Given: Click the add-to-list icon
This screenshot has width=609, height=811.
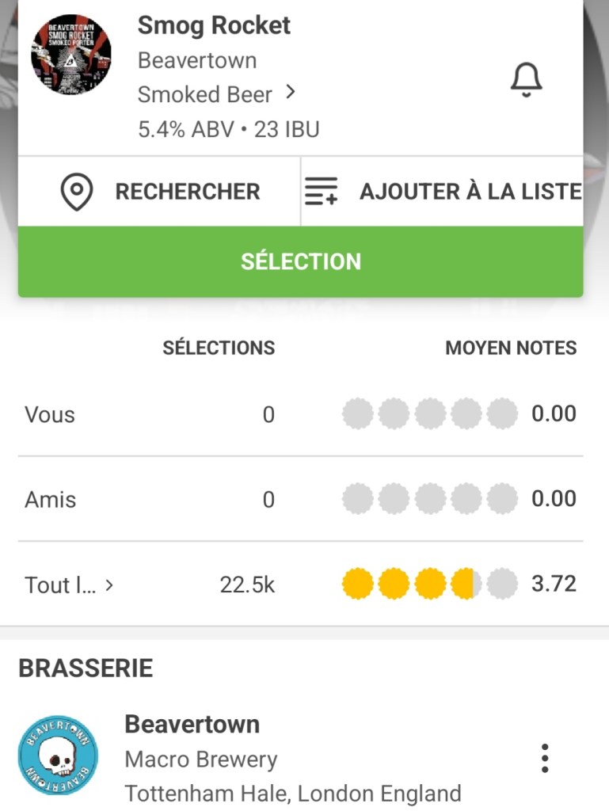Looking at the screenshot, I should 321,192.
